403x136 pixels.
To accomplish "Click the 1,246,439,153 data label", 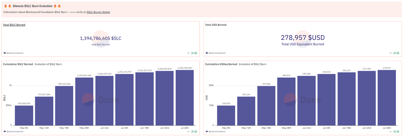I will coord(104,74).
